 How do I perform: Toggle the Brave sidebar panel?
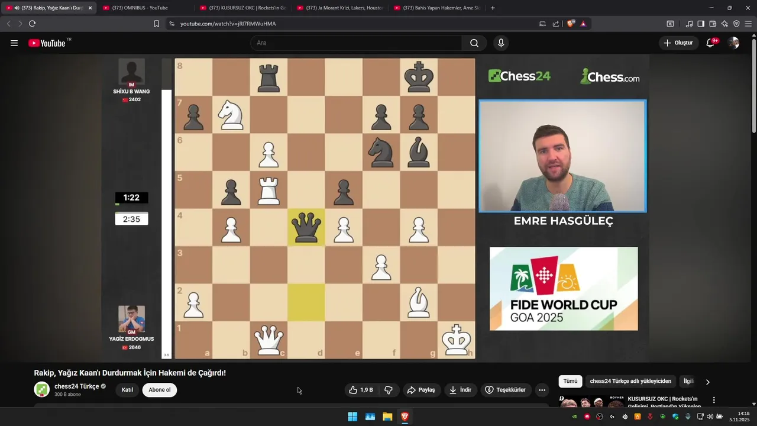701,24
